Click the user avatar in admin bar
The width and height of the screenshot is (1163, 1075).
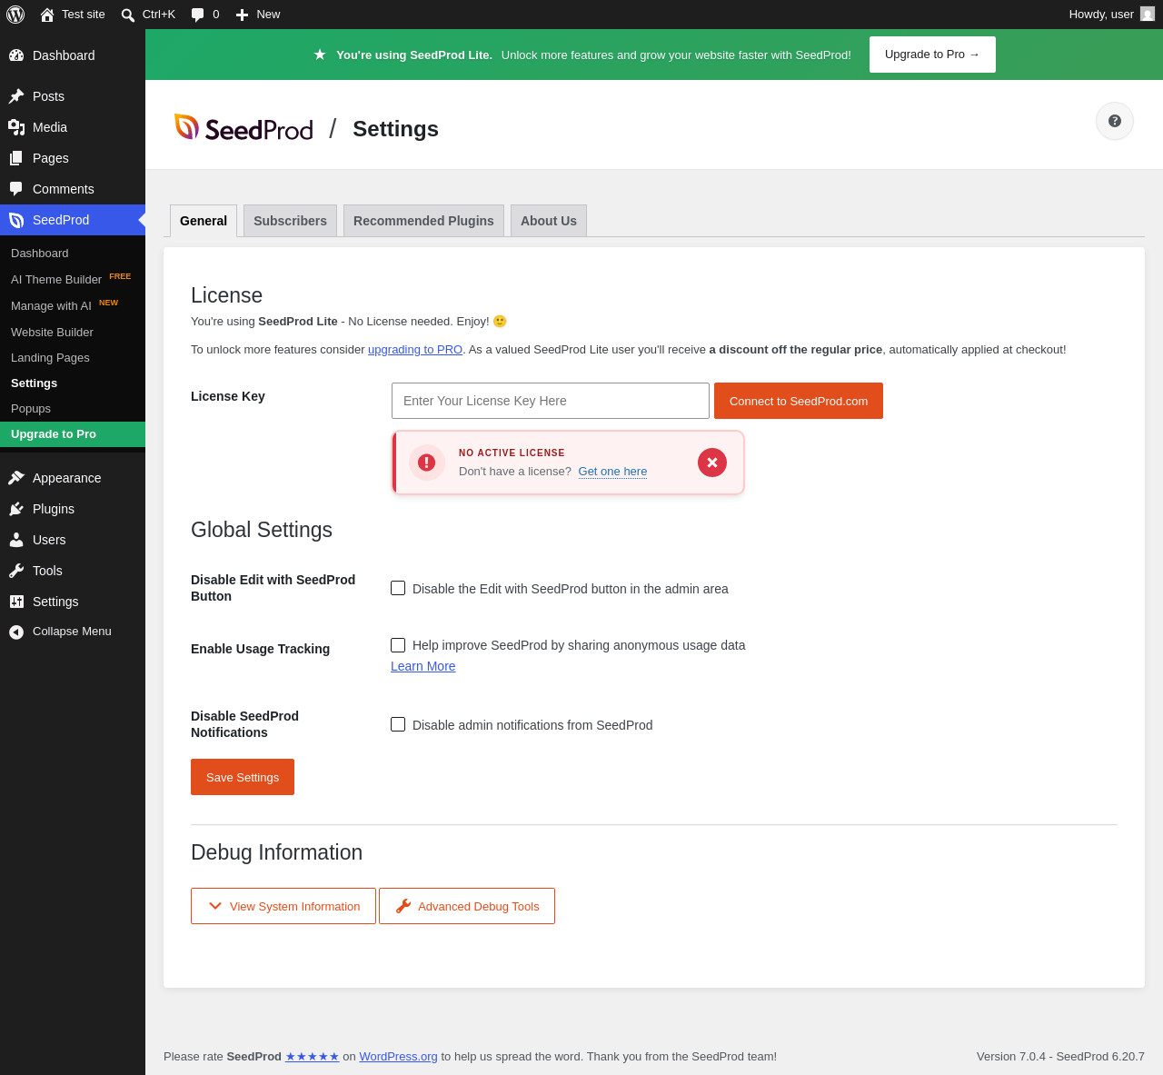(1148, 14)
